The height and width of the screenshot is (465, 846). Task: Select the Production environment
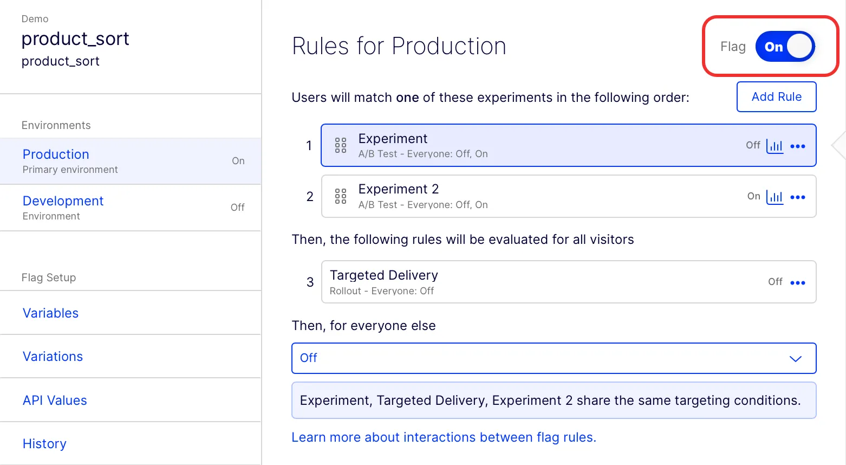pos(131,161)
